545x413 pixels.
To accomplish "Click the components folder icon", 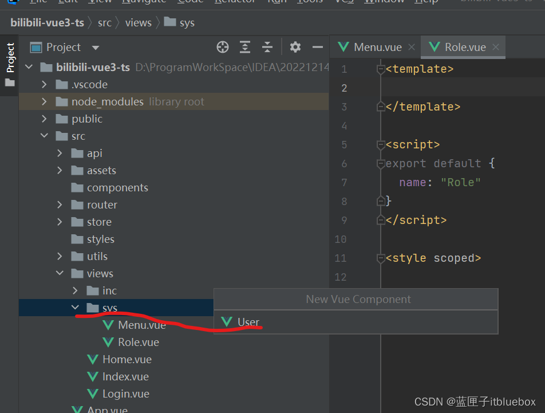I will tap(77, 188).
